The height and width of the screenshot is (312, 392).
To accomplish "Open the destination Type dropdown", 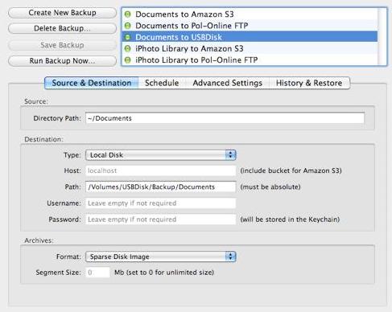I will coord(160,155).
